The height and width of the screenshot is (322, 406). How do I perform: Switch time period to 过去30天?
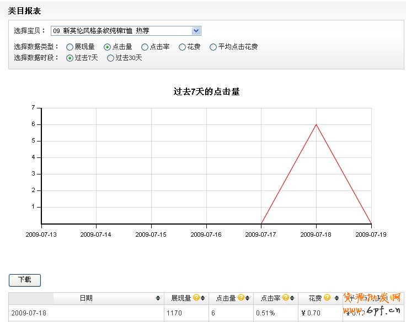coord(111,58)
